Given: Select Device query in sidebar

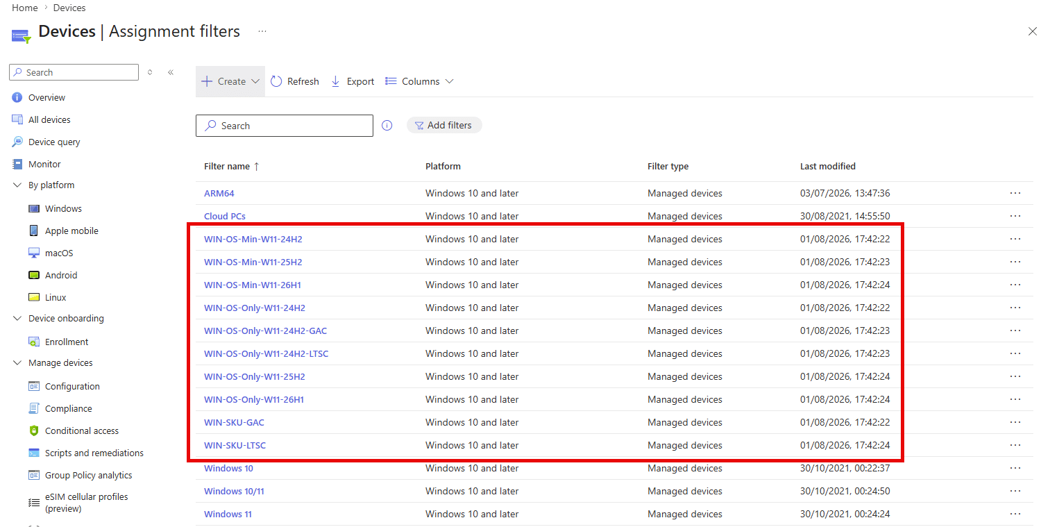Looking at the screenshot, I should pos(54,142).
